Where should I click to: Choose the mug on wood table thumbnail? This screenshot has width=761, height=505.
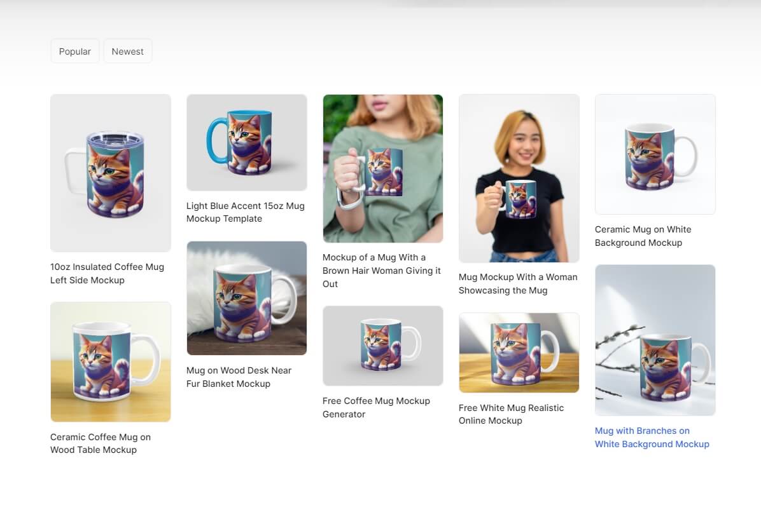pyautogui.click(x=111, y=361)
